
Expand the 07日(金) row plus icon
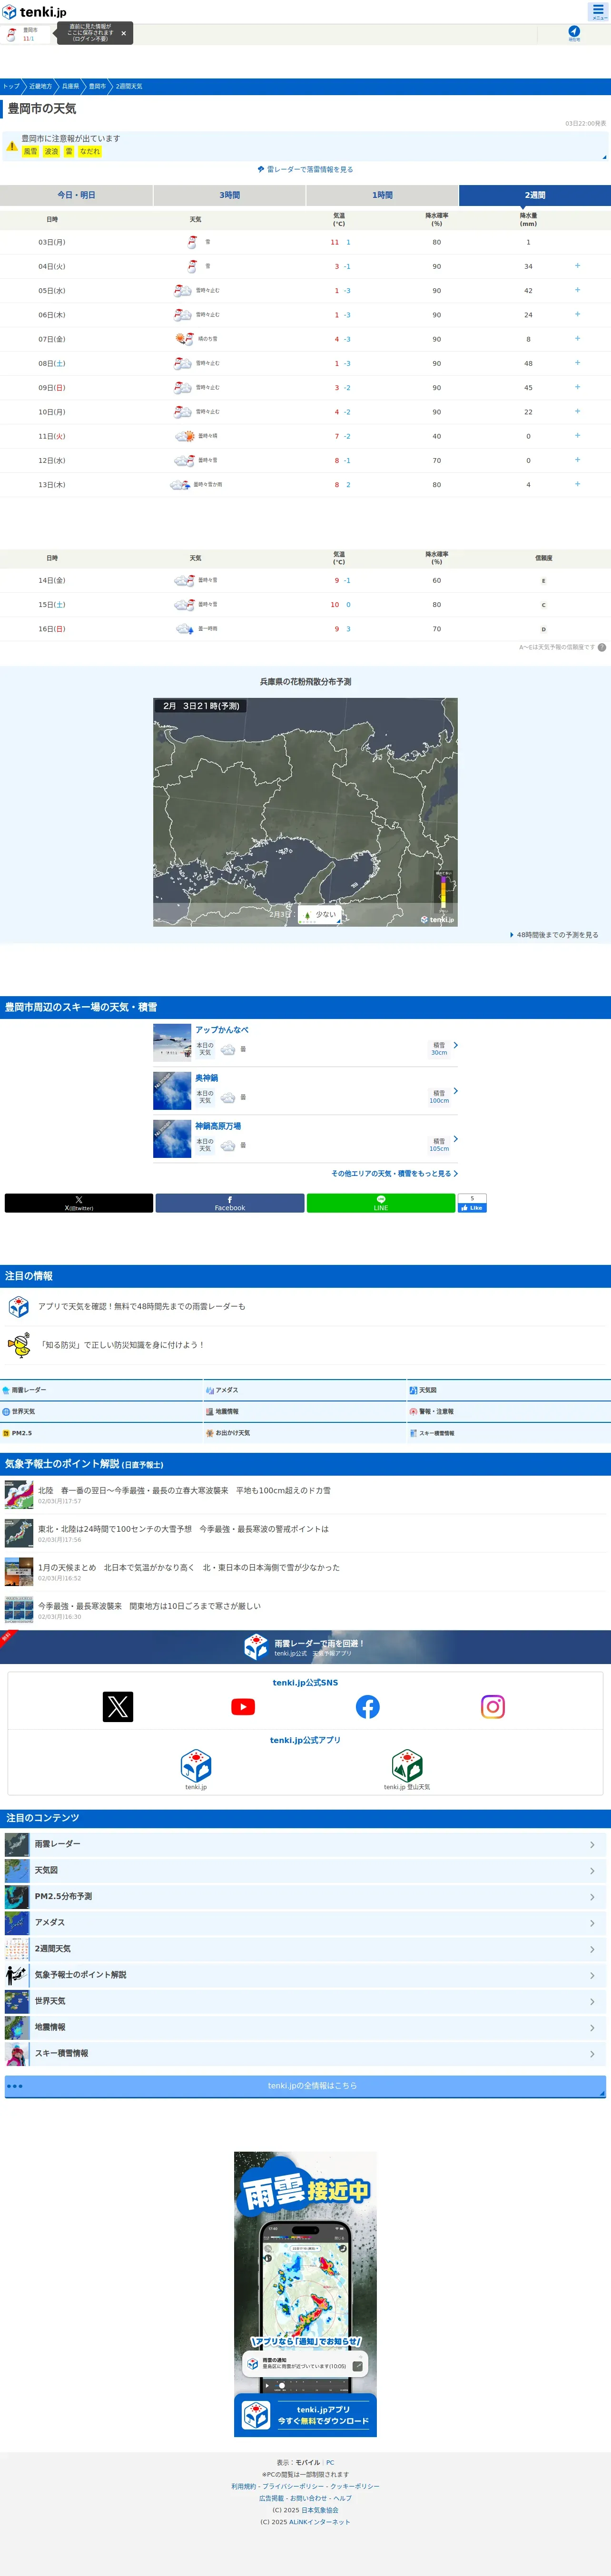(x=577, y=338)
